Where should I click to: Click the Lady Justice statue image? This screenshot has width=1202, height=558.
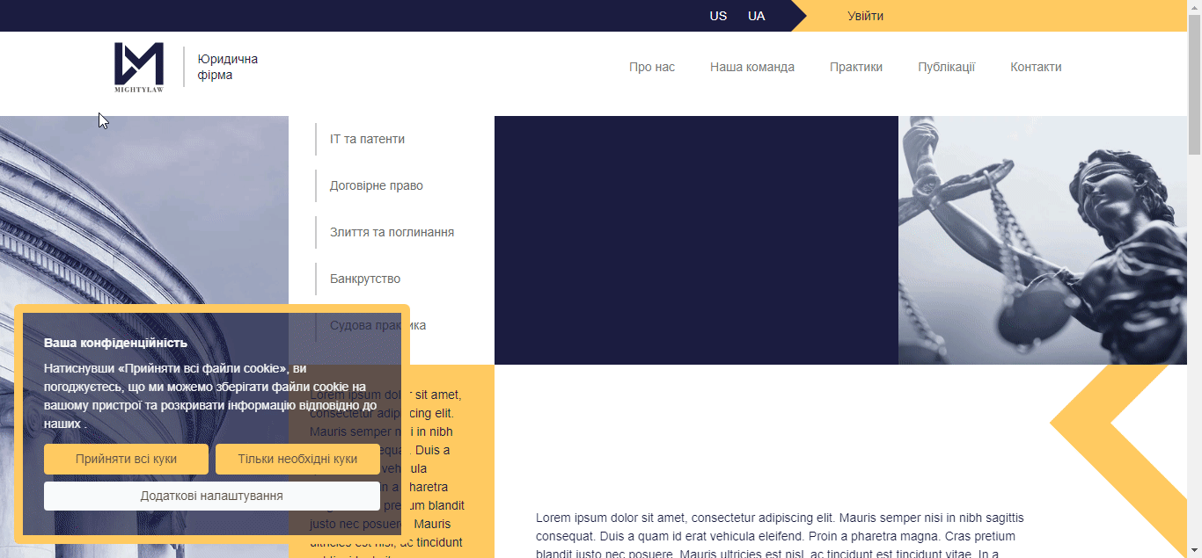1043,240
